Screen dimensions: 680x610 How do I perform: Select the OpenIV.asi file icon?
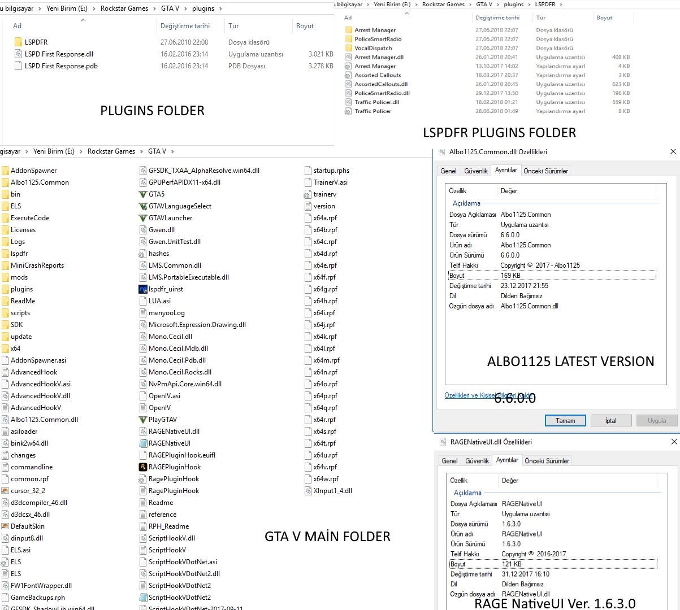(143, 396)
